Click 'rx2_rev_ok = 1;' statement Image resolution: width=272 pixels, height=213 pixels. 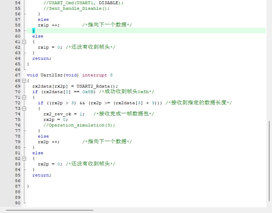pos(64,114)
